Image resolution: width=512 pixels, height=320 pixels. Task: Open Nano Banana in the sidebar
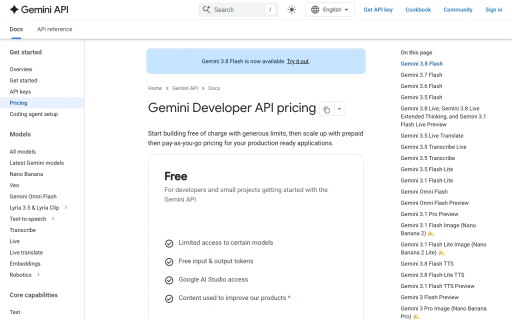click(x=26, y=173)
